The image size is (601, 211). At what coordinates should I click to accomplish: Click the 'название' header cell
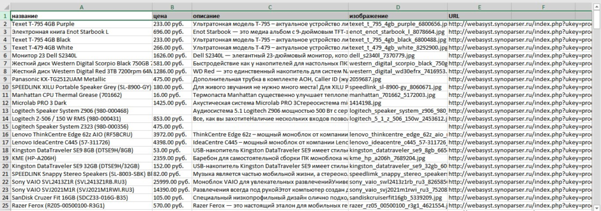point(81,16)
